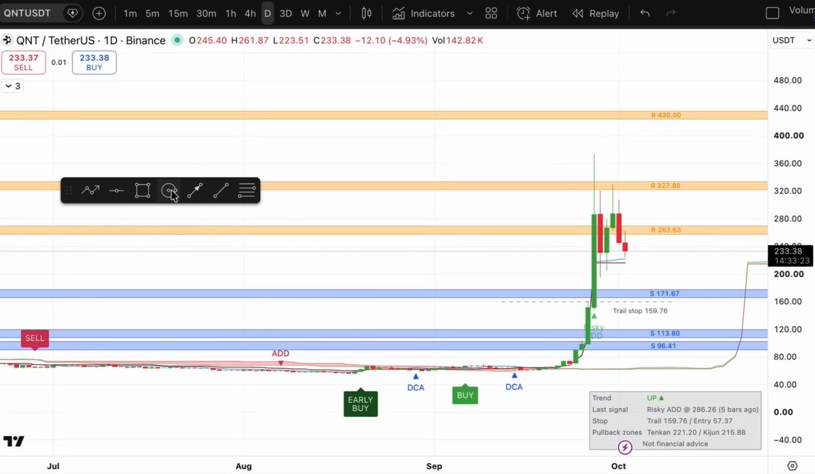Select the Fib retracement tool icon
The image size is (815, 474).
(x=247, y=191)
